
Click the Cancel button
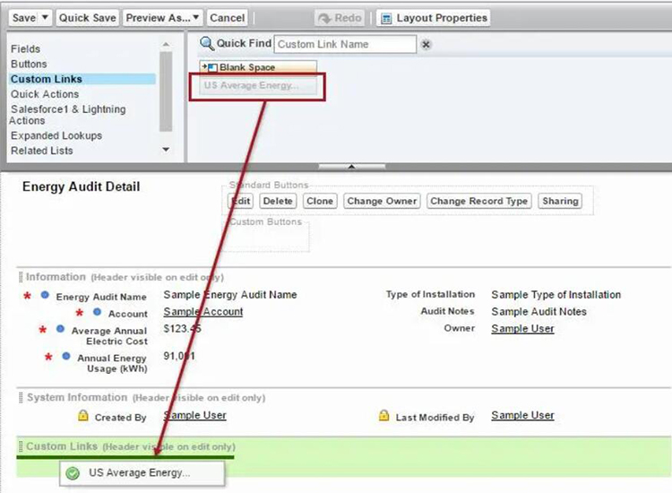pyautogui.click(x=228, y=18)
